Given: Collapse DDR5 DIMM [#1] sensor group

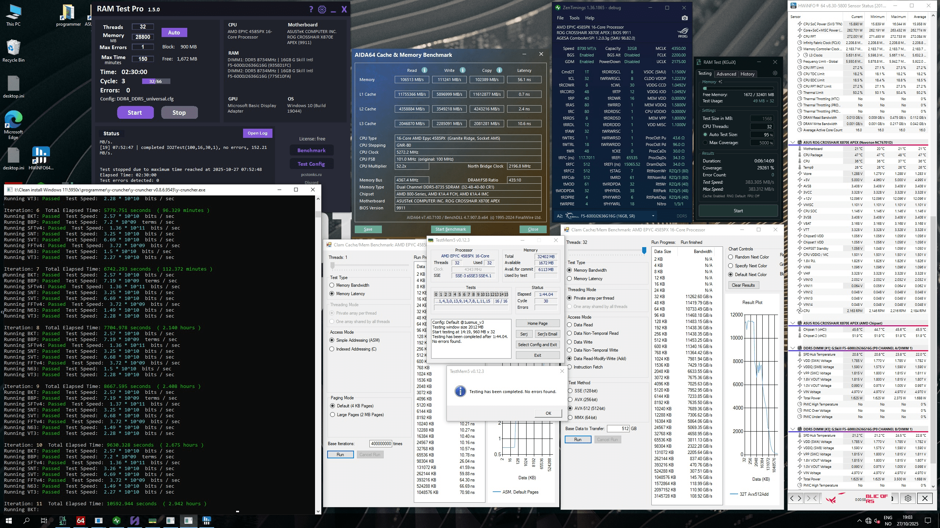Looking at the screenshot, I should coord(793,348).
